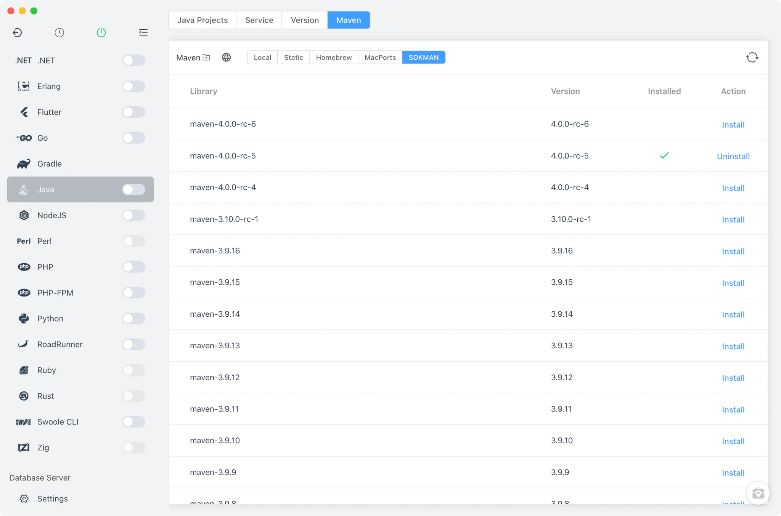
Task: Click the Gradle elephant icon
Action: click(24, 164)
